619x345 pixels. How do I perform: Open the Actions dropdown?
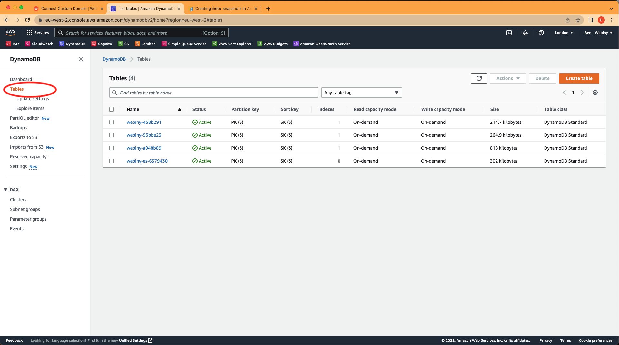[x=507, y=78]
